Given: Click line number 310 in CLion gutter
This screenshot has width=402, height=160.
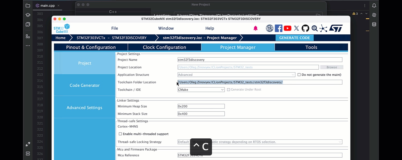Looking at the screenshot, I should coord(40,56).
